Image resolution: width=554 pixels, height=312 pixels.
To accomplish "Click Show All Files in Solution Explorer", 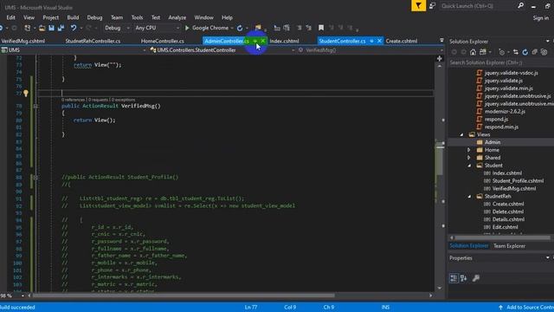I will point(544,52).
